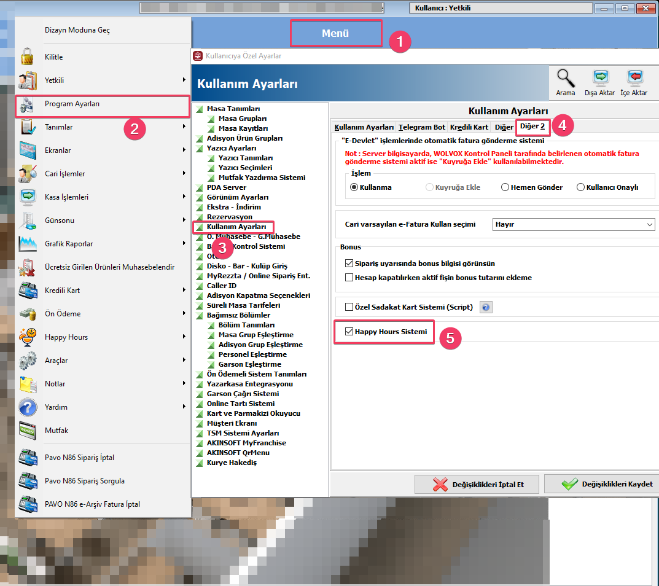659x586 pixels.
Task: Select Yazıcı Tanımları in settings tree
Action: [245, 158]
